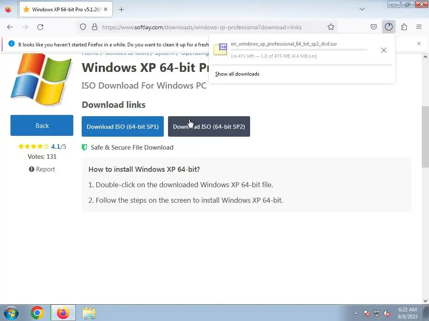Click Download ISO (64-bit SP2)

(x=209, y=126)
